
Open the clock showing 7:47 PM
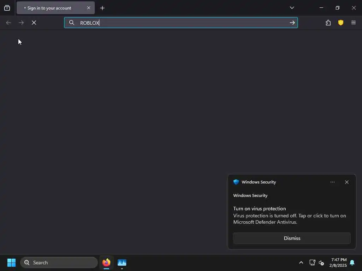coord(338,263)
